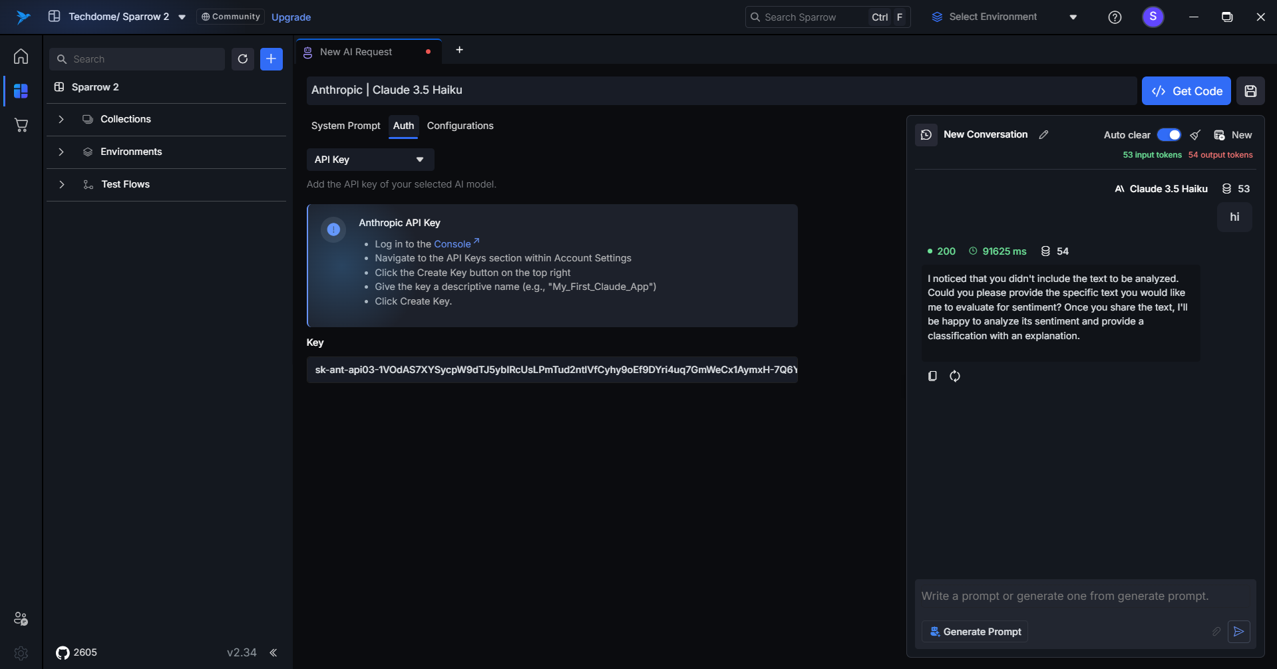Regenerate the AI response
Viewport: 1277px width, 669px height.
pyautogui.click(x=955, y=376)
